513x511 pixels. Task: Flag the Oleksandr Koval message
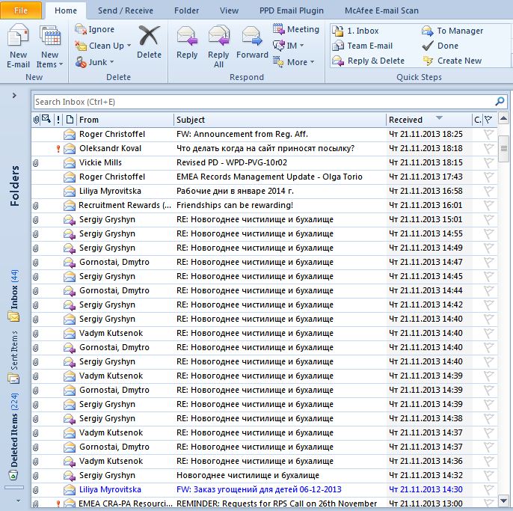coord(488,148)
